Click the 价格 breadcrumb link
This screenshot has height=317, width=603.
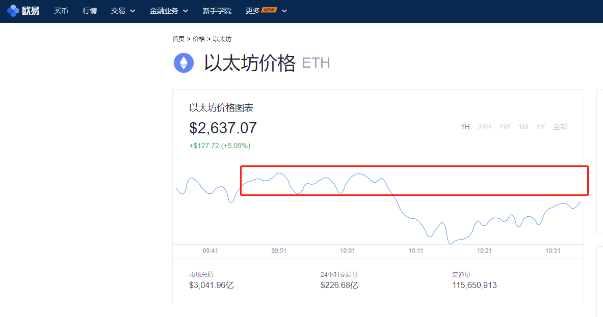(x=199, y=39)
